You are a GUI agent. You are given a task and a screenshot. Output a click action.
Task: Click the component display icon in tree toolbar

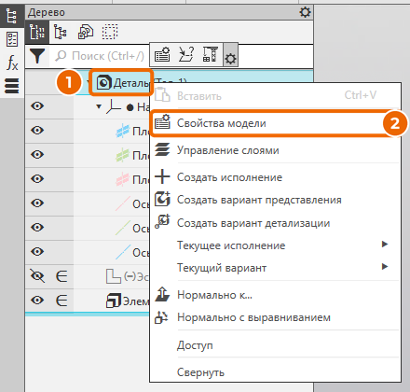[86, 32]
